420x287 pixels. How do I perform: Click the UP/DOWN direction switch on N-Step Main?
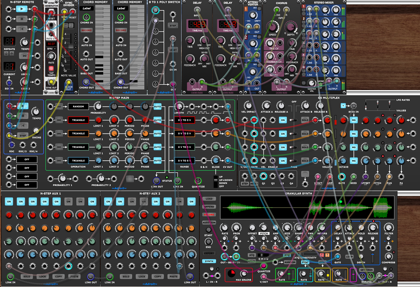pos(215,182)
